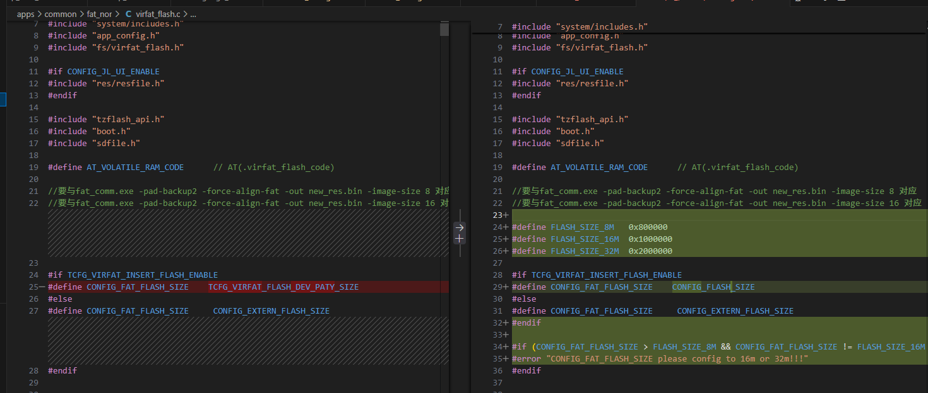Click TCFG_VIRFAT_INSERT_FLASH_ENABLE in the right pane
This screenshot has width=928, height=393.
[607, 275]
